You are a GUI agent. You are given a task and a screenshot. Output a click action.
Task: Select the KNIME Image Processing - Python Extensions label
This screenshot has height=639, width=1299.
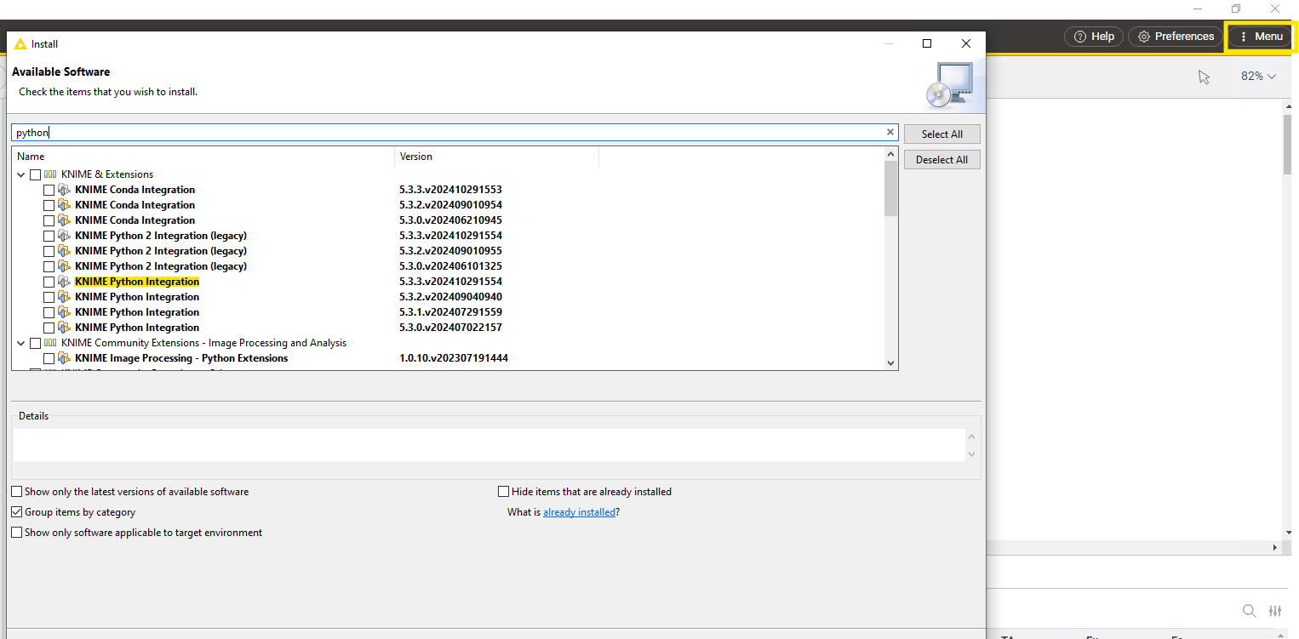(181, 358)
